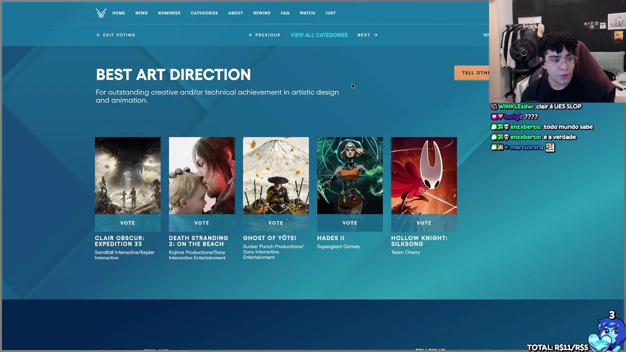Viewport: 626px width, 352px height.
Task: Vote for Ghost of Yōtei
Action: pyautogui.click(x=276, y=223)
